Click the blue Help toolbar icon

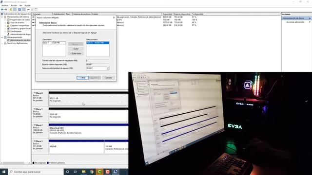coord(19,9)
